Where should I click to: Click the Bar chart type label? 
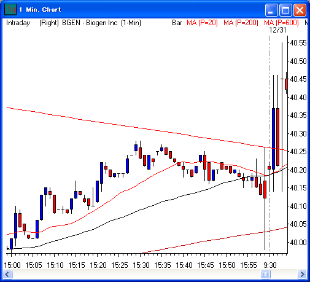point(177,23)
